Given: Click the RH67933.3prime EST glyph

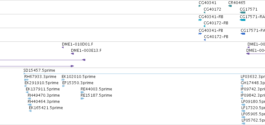Looking at the screenshot, I should [x=26, y=80].
